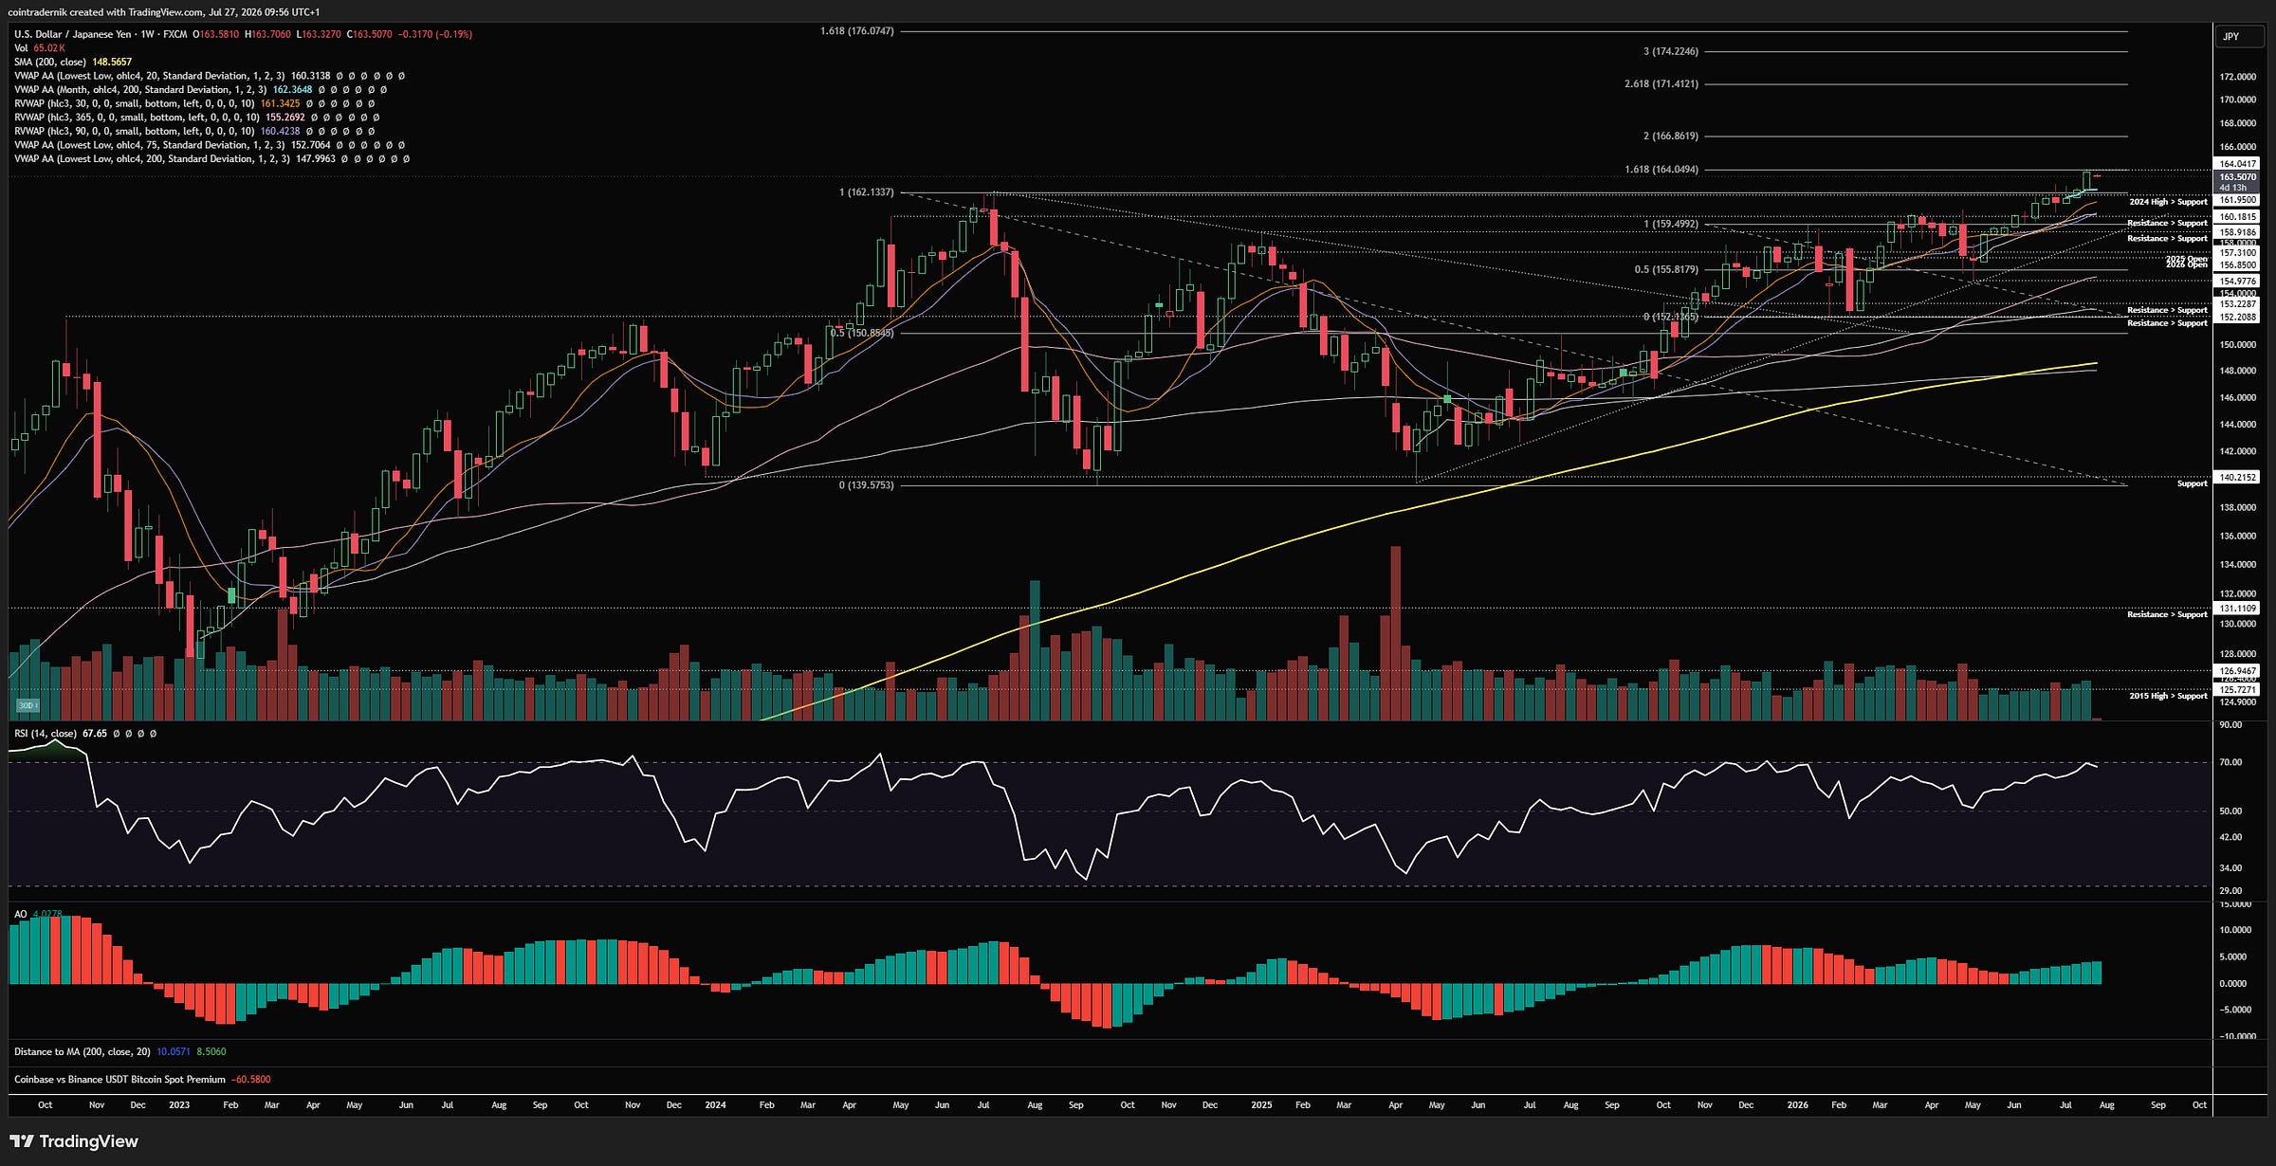
Task: Click the 2023 label on the time axis
Action: tap(178, 1105)
